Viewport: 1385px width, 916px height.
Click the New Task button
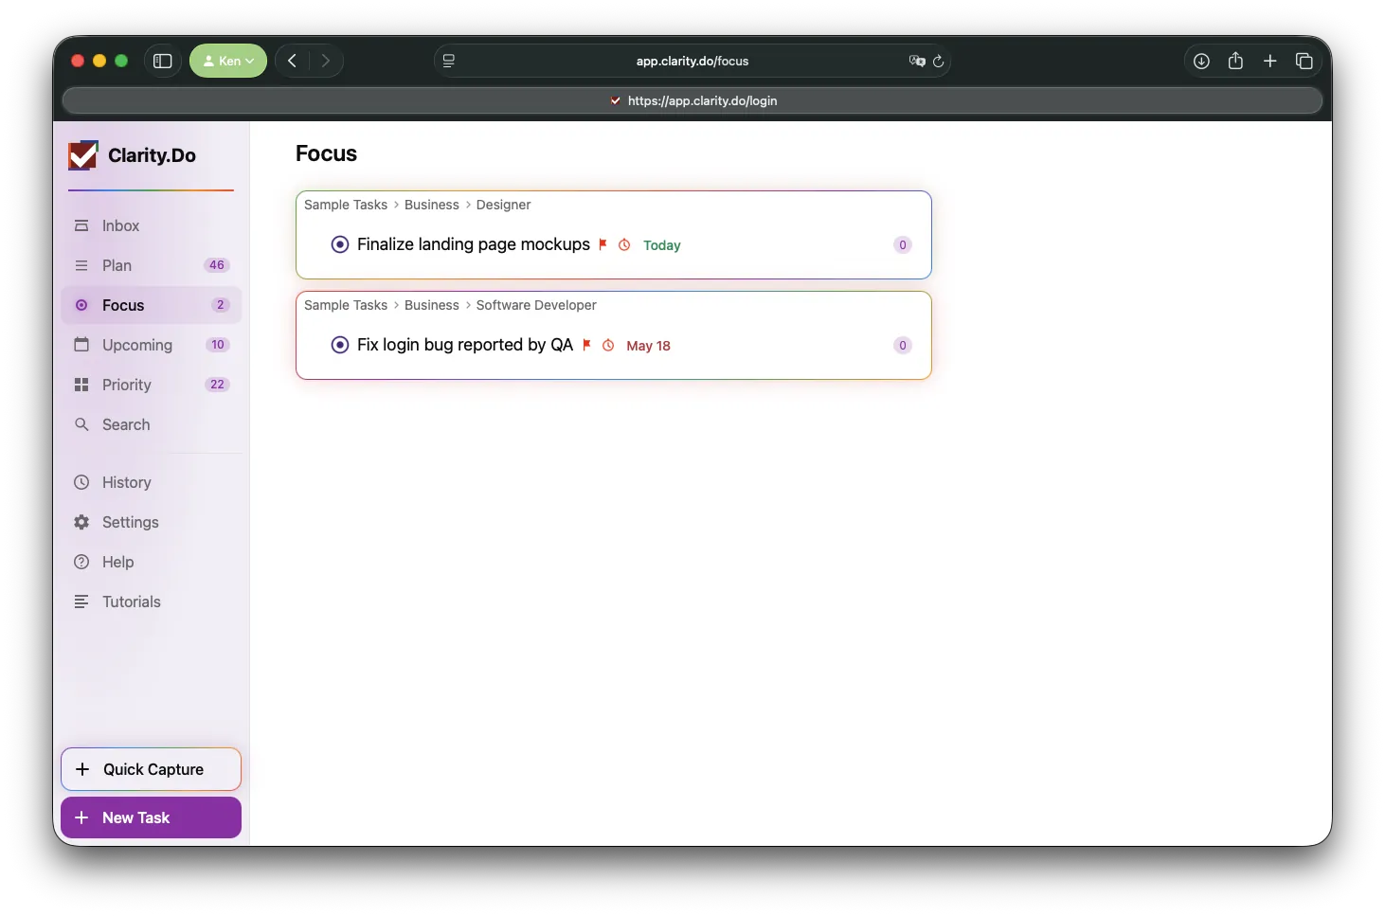(x=152, y=817)
